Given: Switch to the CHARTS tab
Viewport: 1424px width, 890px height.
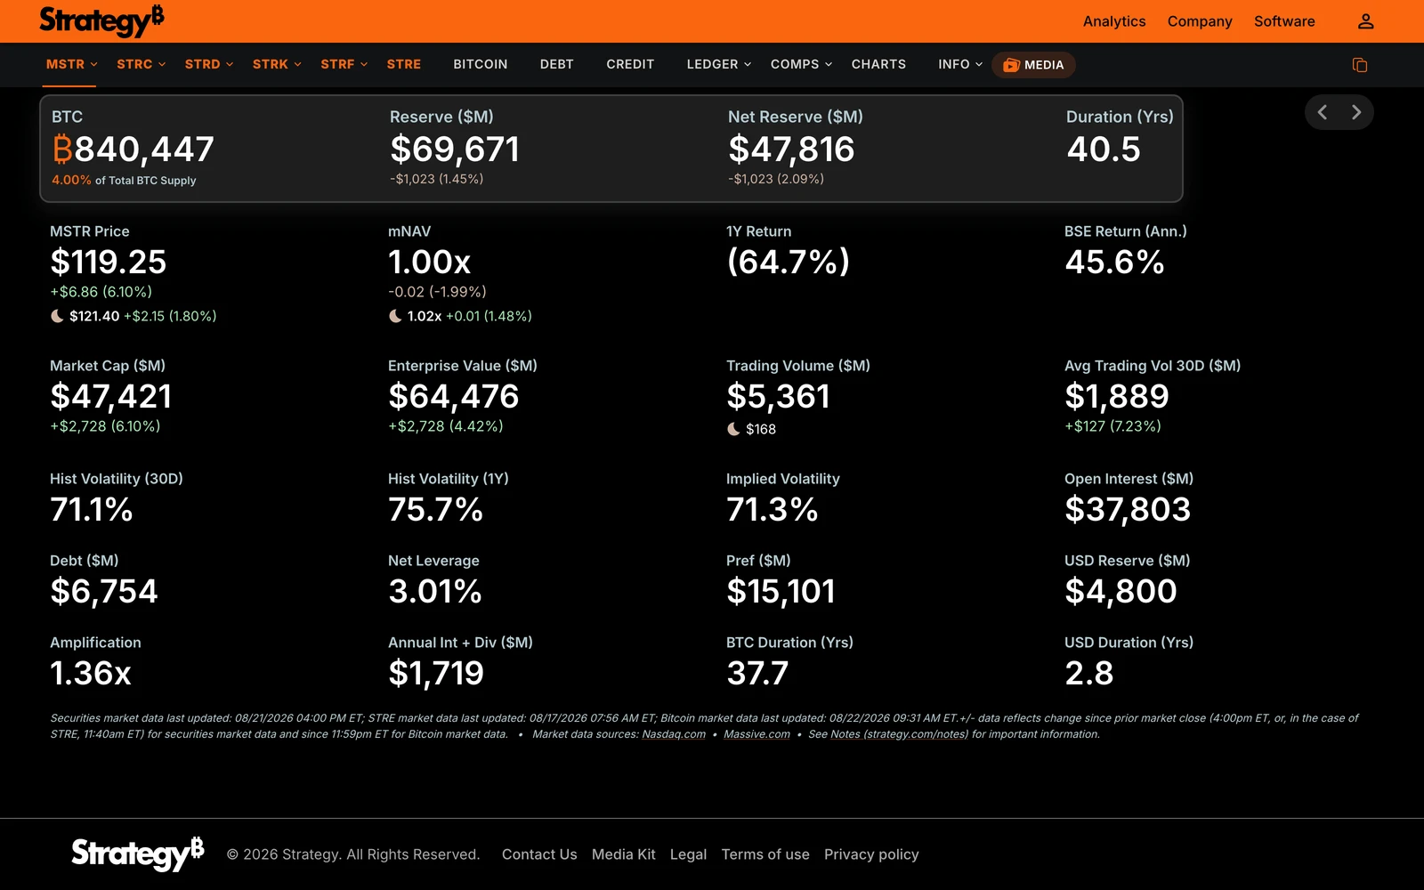Looking at the screenshot, I should (878, 65).
